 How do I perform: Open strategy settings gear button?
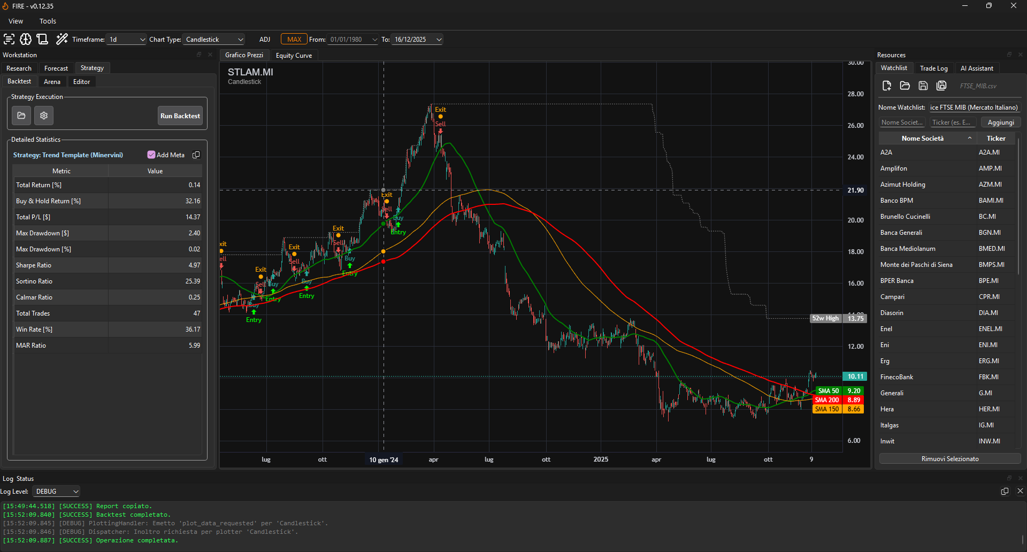point(44,116)
